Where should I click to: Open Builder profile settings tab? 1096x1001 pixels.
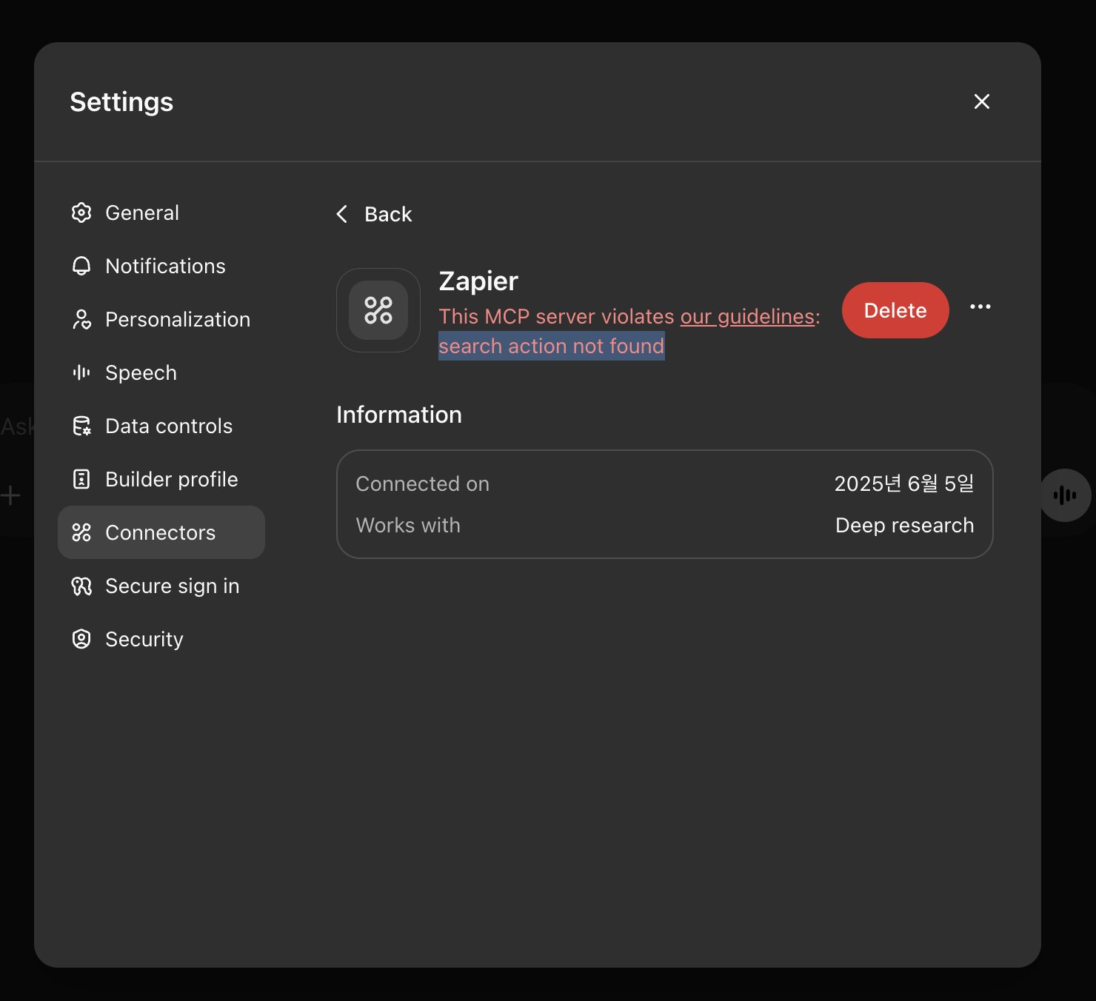point(161,480)
